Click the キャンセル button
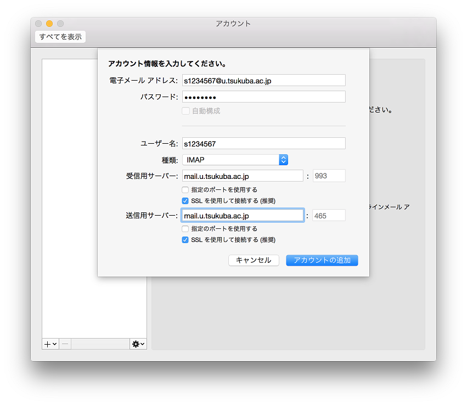 [x=254, y=260]
